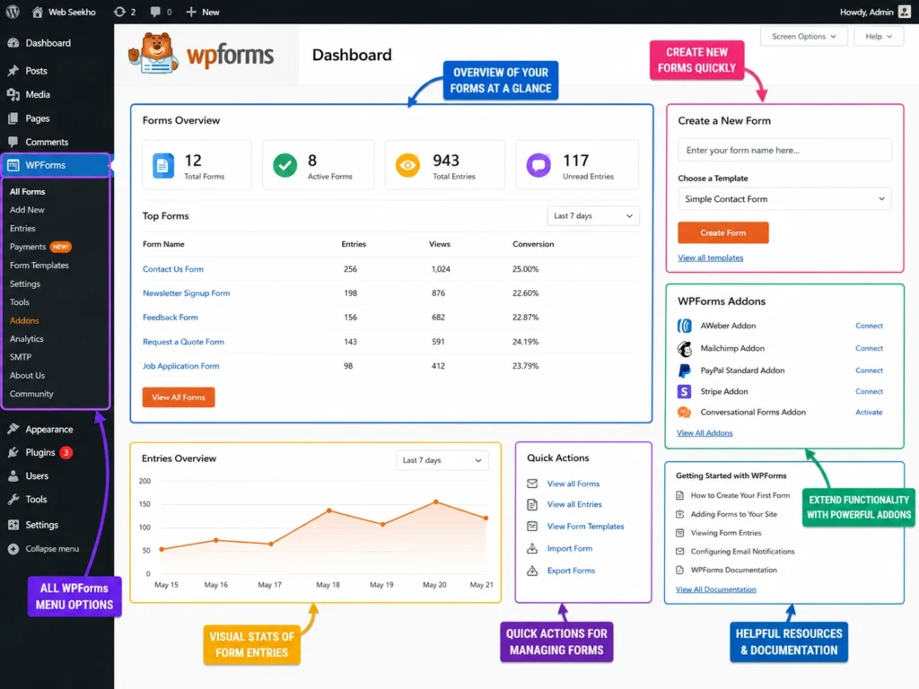The image size is (919, 689).
Task: Open the Job Application Form link
Action: 180,366
